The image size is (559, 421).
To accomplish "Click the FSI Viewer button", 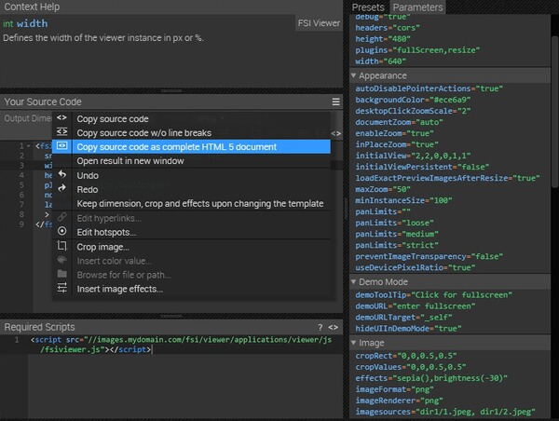I will pyautogui.click(x=319, y=22).
